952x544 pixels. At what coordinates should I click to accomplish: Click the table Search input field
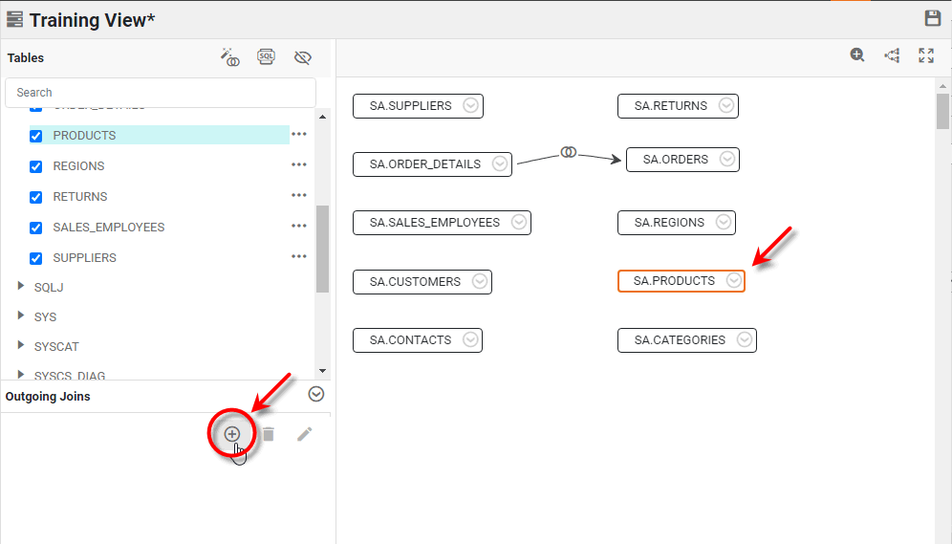pos(161,93)
